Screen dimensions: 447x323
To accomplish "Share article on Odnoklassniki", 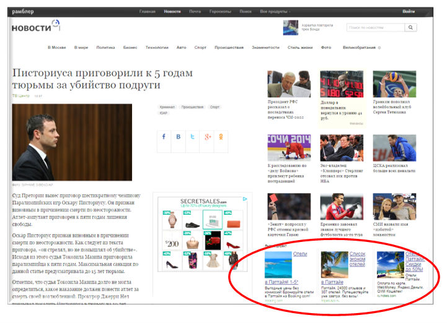I will pyautogui.click(x=222, y=137).
